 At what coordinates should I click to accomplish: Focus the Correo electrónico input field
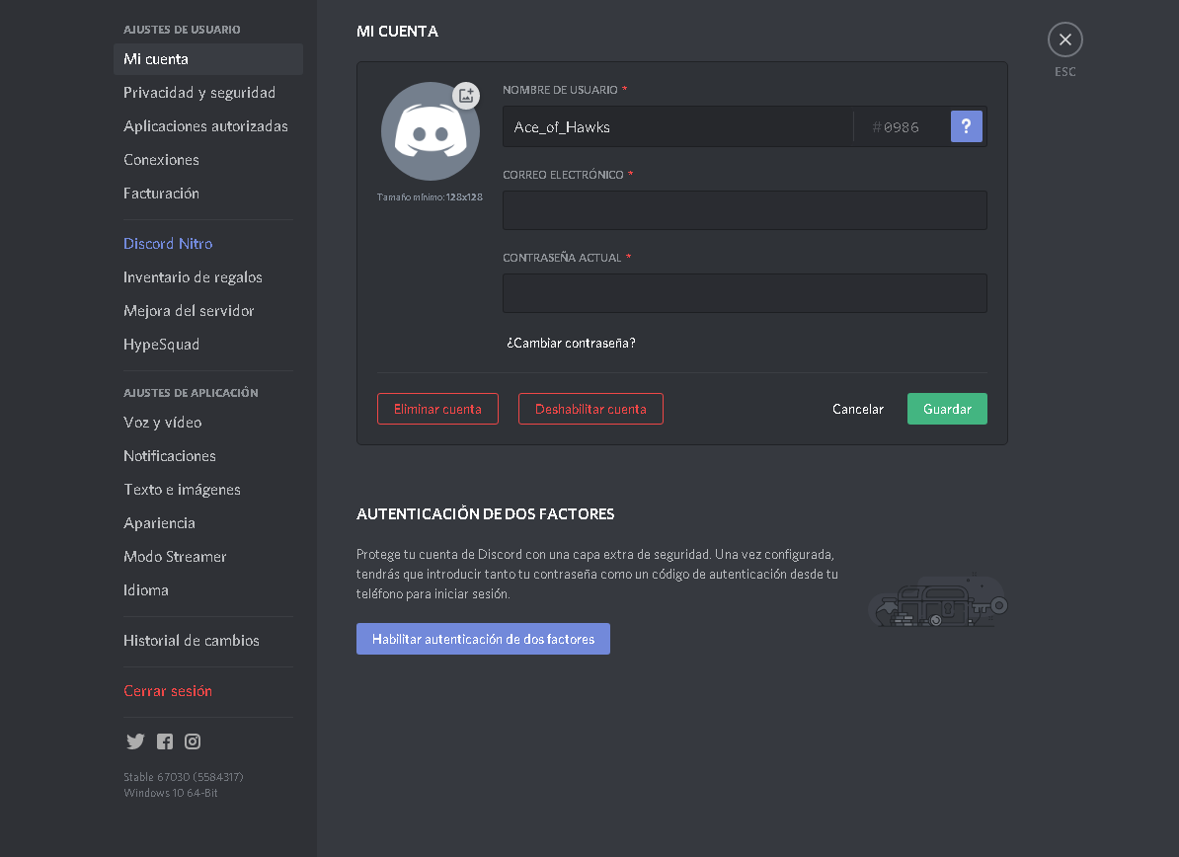tap(745, 210)
